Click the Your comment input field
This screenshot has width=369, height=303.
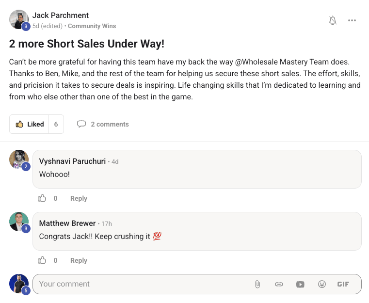pos(141,284)
